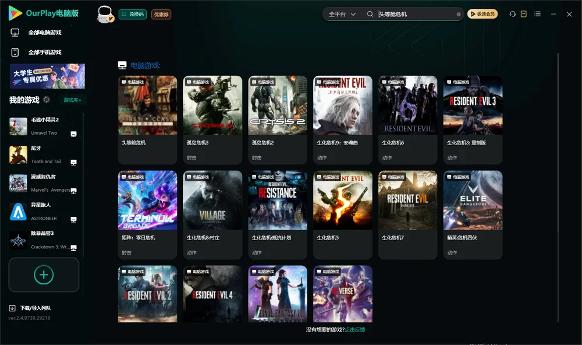Open the 矩阵: 零日危机 game card
Viewport: 582px width, 345px height.
click(x=147, y=214)
